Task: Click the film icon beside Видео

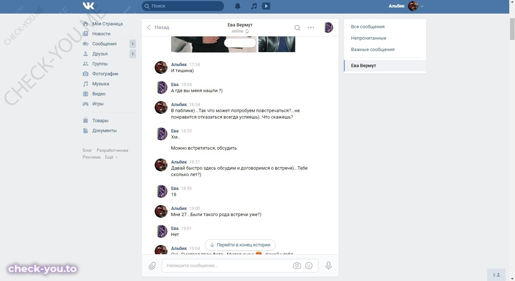Action: [86, 94]
